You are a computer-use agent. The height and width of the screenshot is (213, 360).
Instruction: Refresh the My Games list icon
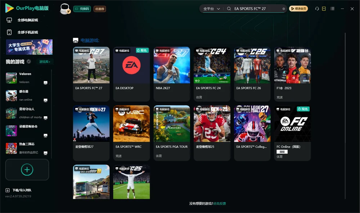[x=29, y=62]
